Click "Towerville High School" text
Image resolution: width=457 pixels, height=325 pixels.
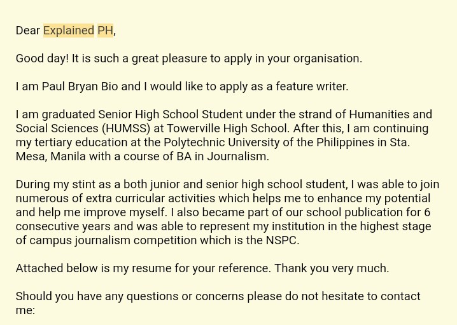tap(227, 128)
